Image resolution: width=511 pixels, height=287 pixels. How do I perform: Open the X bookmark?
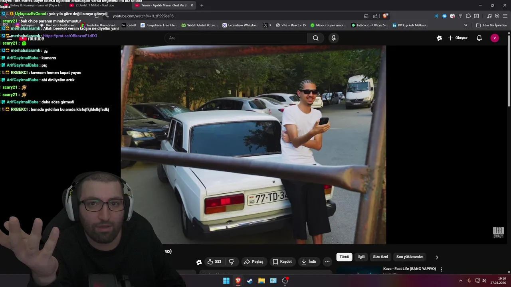coord(267,25)
